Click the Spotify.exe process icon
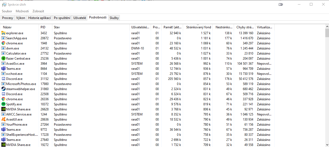 3,104
